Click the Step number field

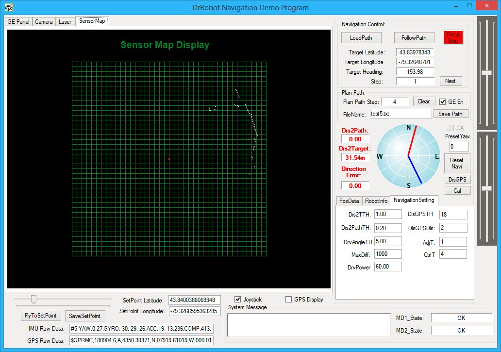[415, 82]
